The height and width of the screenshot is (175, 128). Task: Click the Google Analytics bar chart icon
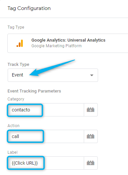(x=20, y=43)
